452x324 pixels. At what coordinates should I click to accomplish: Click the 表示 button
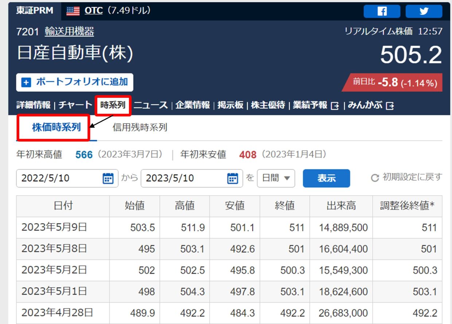pos(326,178)
